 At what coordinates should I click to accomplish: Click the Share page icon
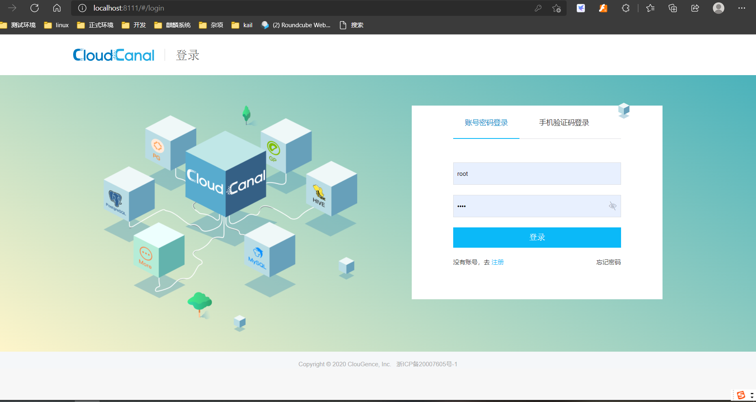695,8
